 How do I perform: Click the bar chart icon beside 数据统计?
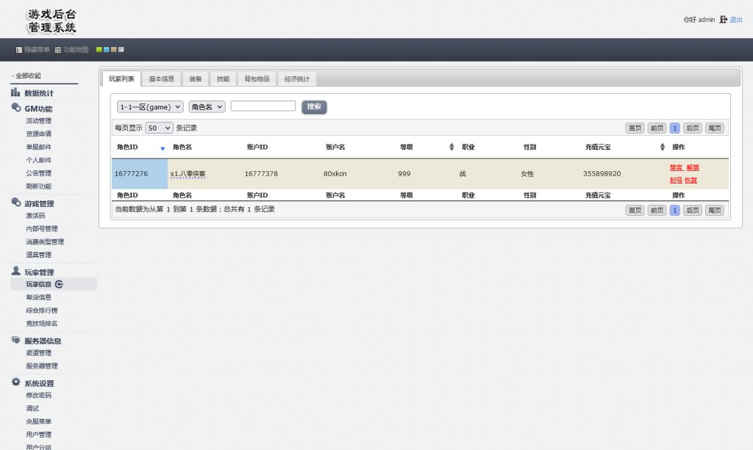[x=15, y=92]
